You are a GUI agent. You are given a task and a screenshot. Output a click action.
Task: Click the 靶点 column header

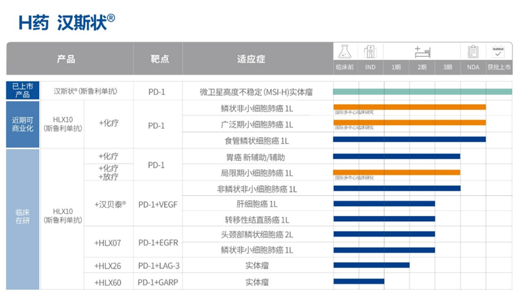tap(159, 59)
